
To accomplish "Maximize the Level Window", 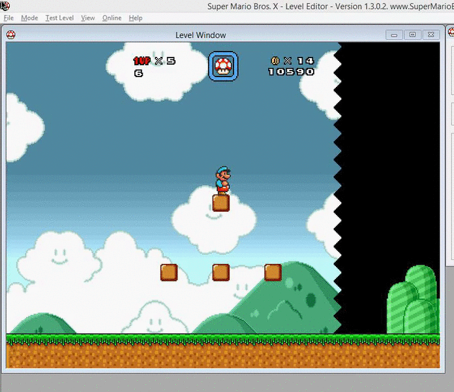I will [x=412, y=35].
